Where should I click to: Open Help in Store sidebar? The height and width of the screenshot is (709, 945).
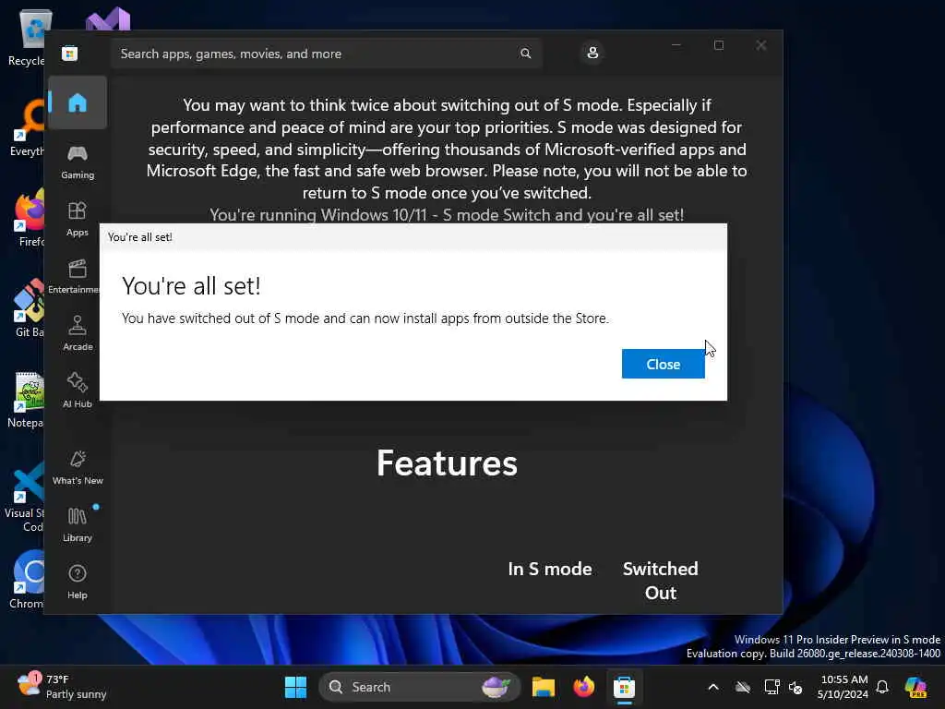click(78, 583)
